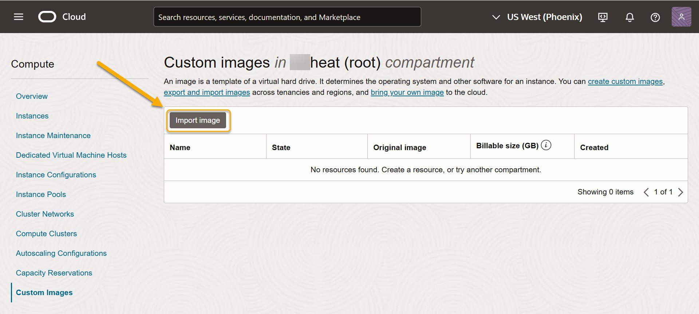Click the Import image button
Viewport: 699px width, 314px height.
[198, 120]
